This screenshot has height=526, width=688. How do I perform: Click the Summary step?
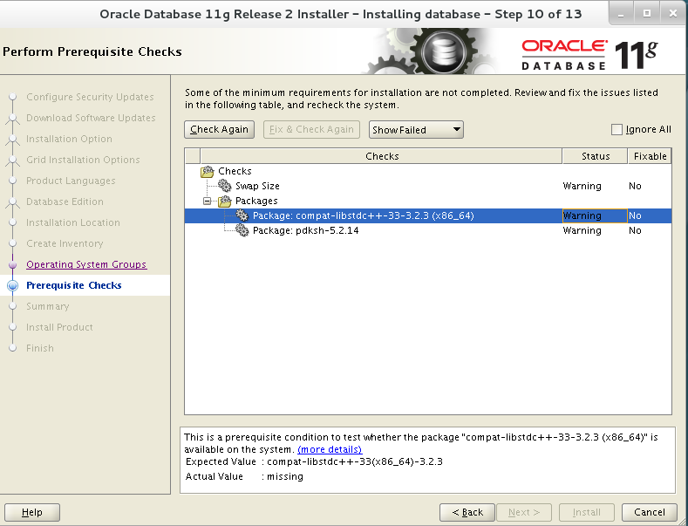tap(47, 306)
